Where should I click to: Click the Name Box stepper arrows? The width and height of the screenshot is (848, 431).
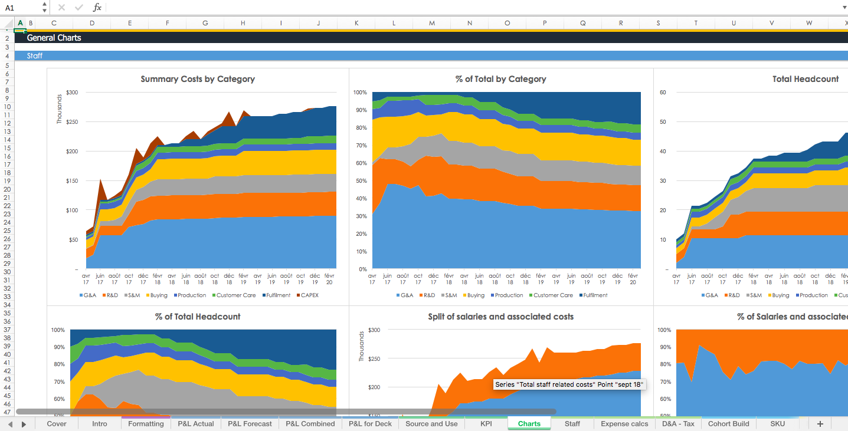click(x=45, y=8)
